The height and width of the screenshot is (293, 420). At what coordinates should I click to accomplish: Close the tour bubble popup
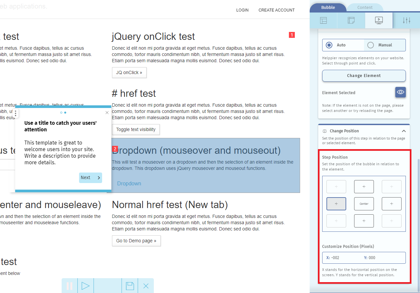[107, 113]
